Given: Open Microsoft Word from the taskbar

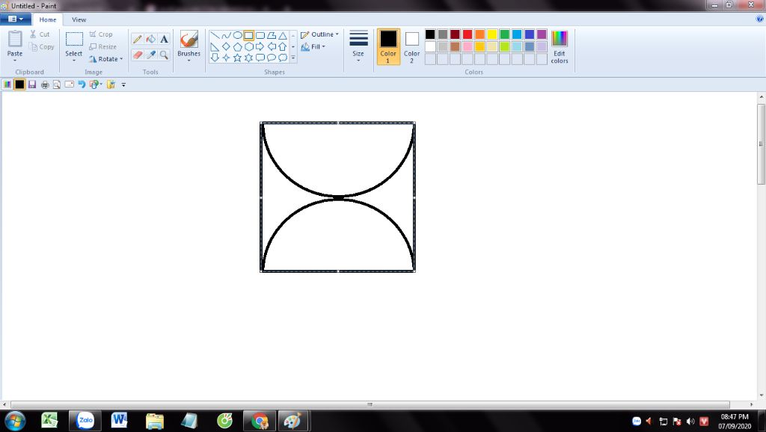Looking at the screenshot, I should click(119, 420).
